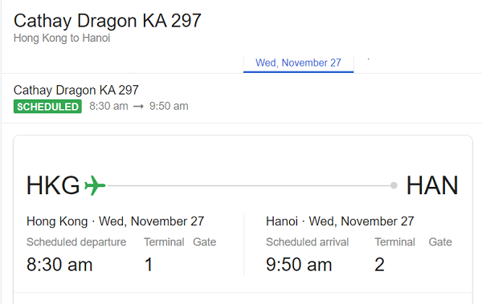Click the Hanoi · Wed, November 27 heading

[x=340, y=221]
